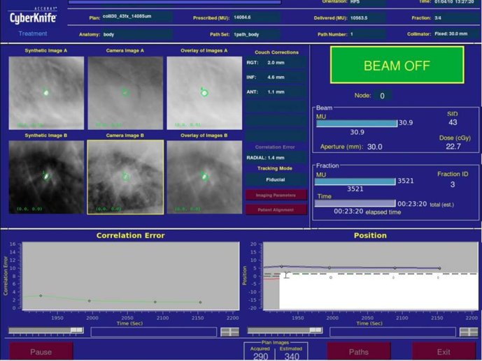The height and width of the screenshot is (361, 482).
Task: Click Delivered (MU) value 10563.5
Action: [x=359, y=17]
